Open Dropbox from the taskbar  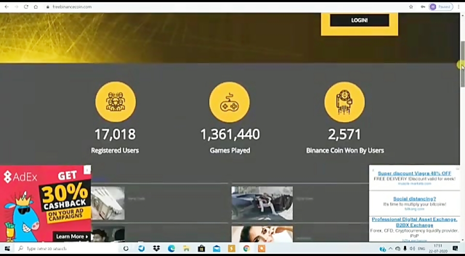point(156,249)
